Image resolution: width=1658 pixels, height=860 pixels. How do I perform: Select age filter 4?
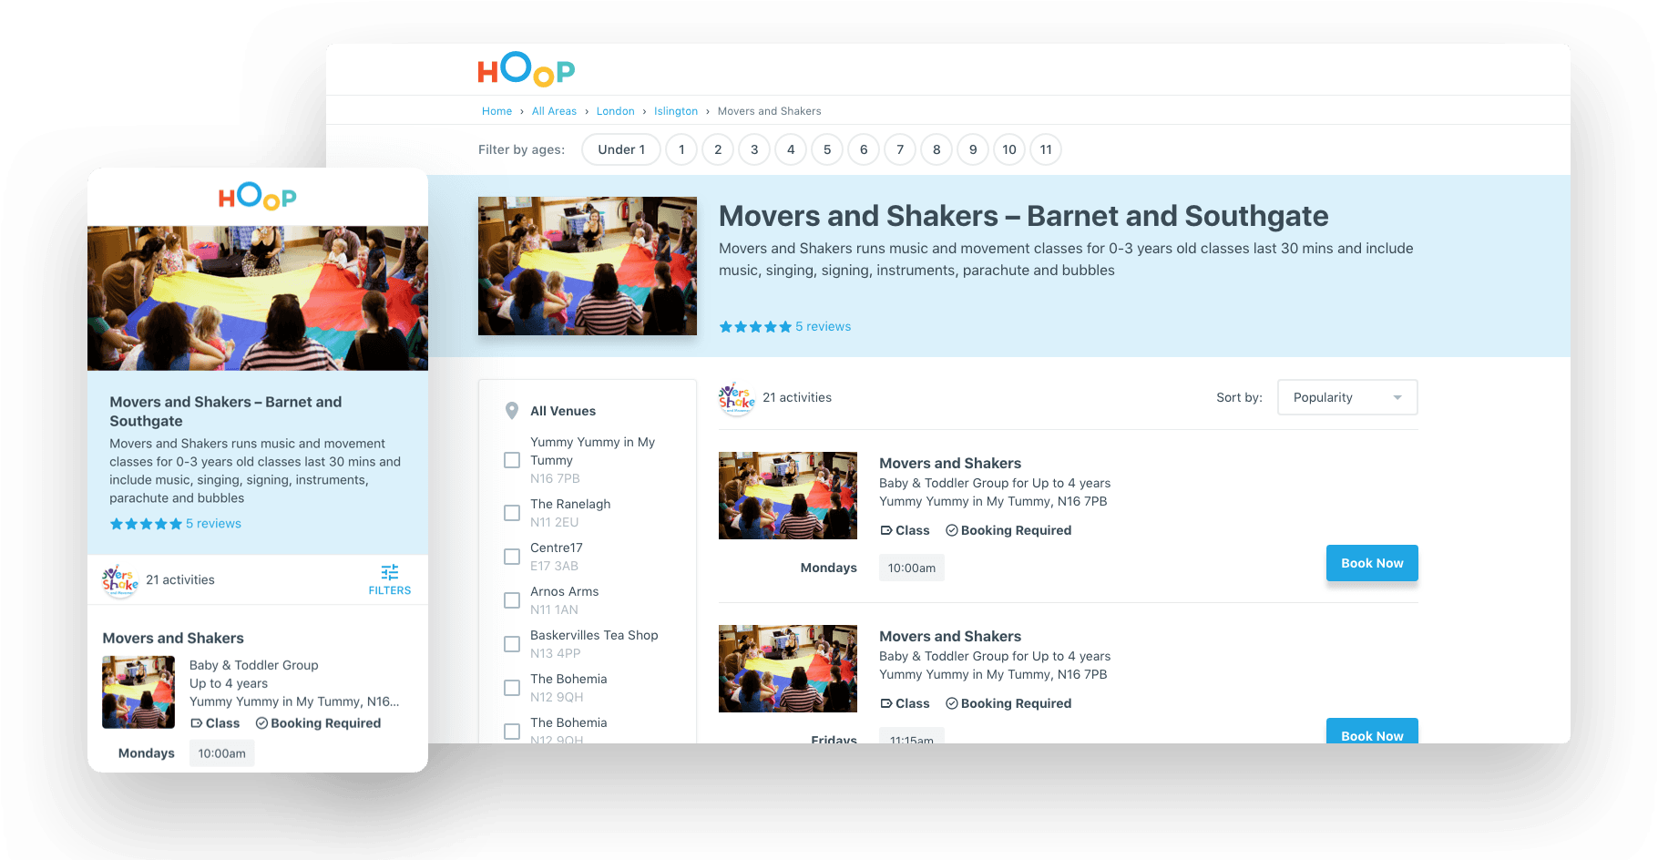tap(791, 149)
